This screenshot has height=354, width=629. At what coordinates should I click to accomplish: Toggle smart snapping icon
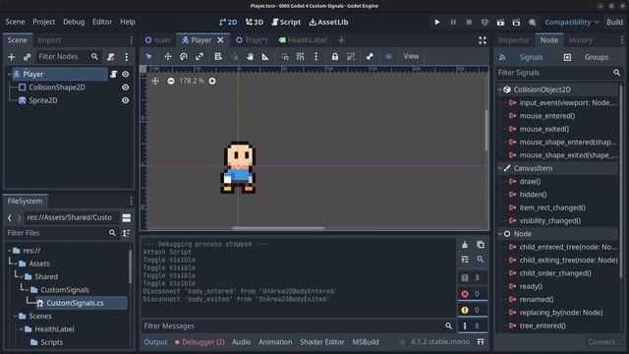(284, 57)
